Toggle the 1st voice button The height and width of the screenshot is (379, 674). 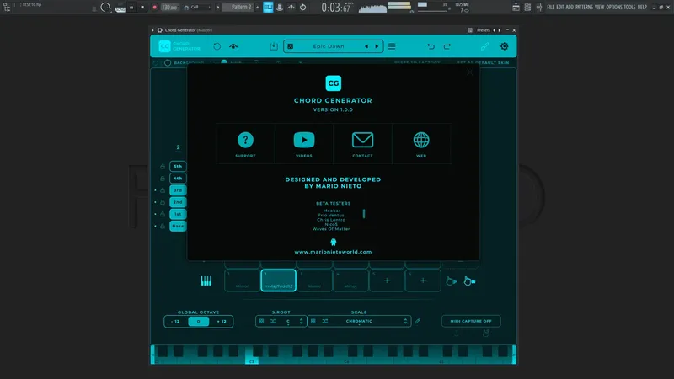(x=178, y=214)
